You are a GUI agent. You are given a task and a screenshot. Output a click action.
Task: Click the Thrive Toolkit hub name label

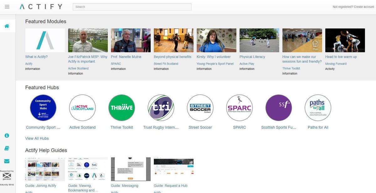pos(122,128)
